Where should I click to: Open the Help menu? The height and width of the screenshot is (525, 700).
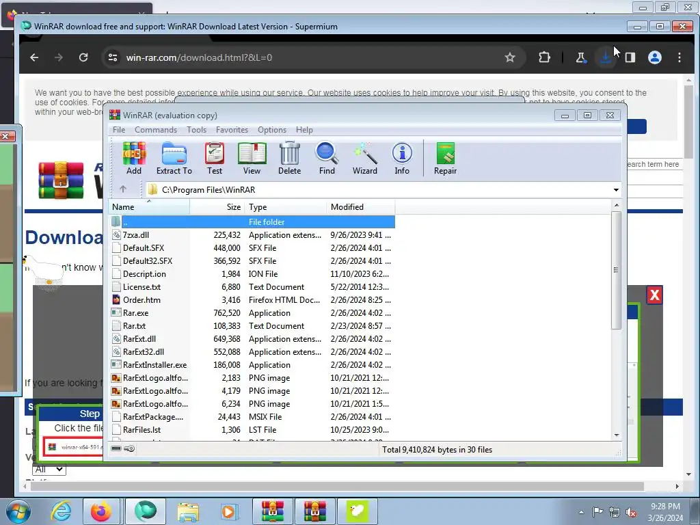304,130
